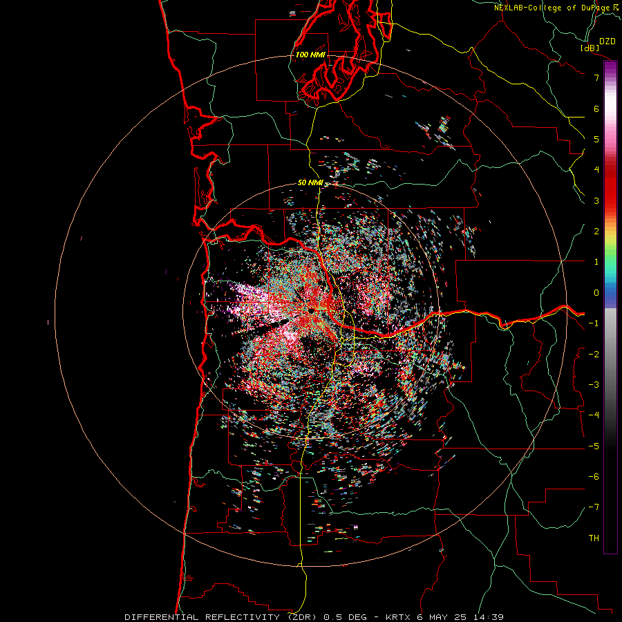Image resolution: width=622 pixels, height=622 pixels.
Task: Click the black radar site dot at the rings' center
Action: pyautogui.click(x=312, y=310)
